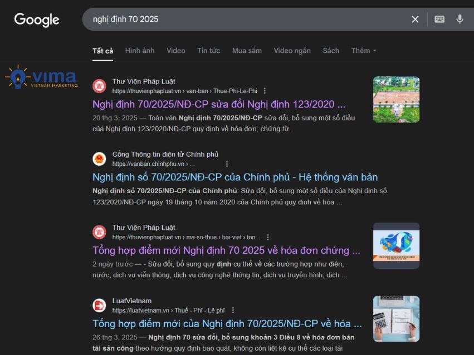
Task: Clear the search box with the X icon
Action: click(x=415, y=19)
